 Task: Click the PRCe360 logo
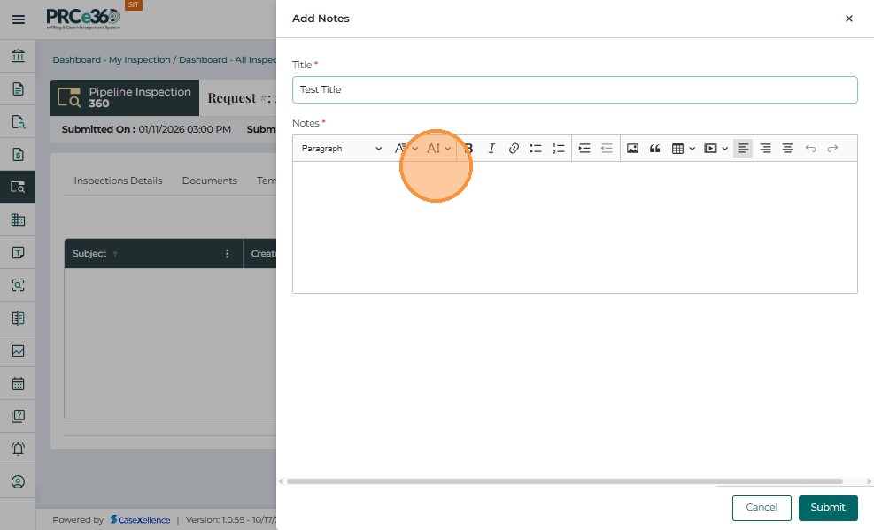point(83,19)
